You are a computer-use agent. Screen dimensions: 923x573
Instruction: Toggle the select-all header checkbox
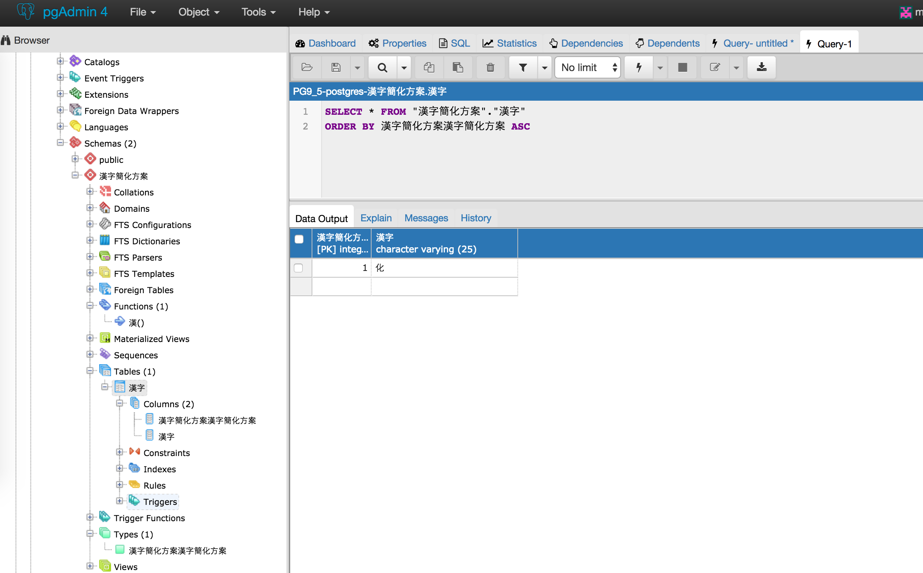click(299, 239)
